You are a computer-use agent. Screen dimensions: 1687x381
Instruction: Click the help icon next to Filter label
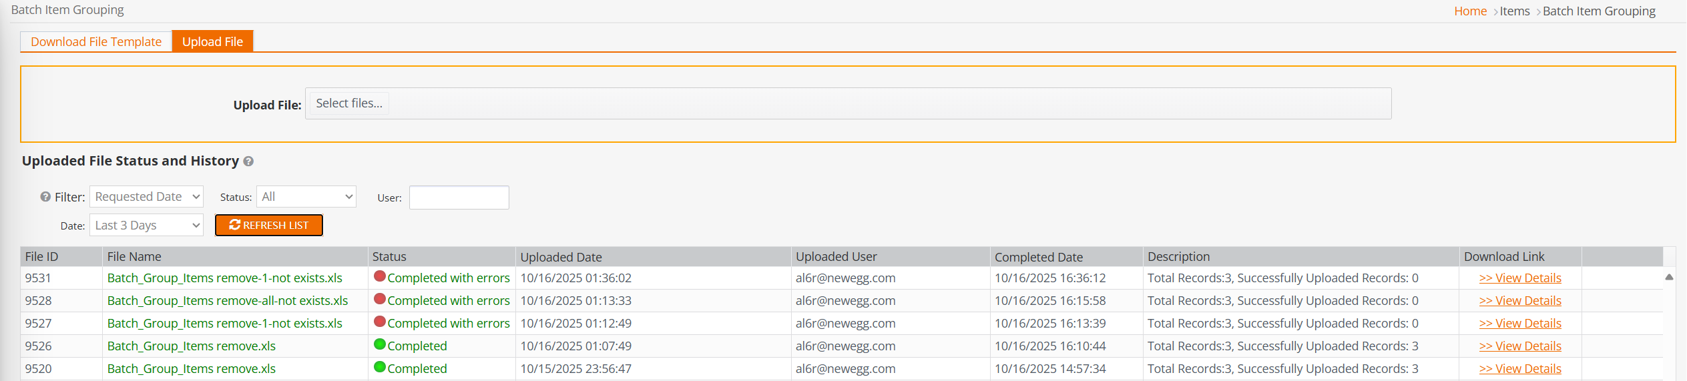click(x=45, y=197)
